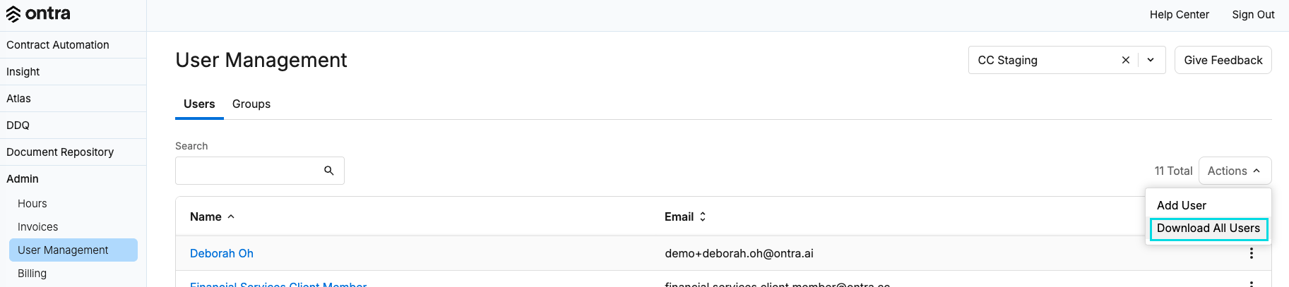Click the Ontra logo
1289x287 pixels.
[38, 14]
